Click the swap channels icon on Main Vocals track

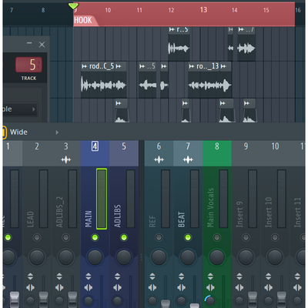point(210,287)
